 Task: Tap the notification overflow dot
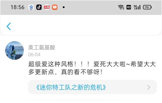[x=64, y=7]
